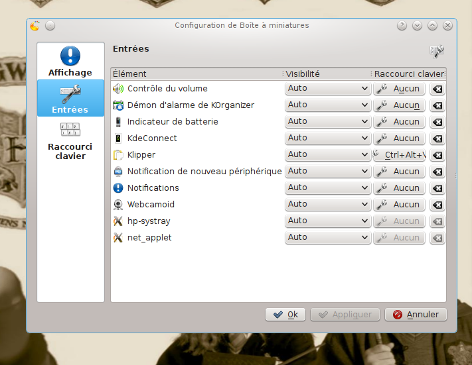Clear shortcut for Notification de nouveau périphérique

tap(437, 172)
